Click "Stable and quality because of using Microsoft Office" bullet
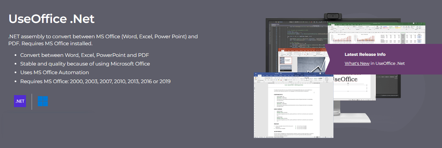442x148 pixels. 85,64
